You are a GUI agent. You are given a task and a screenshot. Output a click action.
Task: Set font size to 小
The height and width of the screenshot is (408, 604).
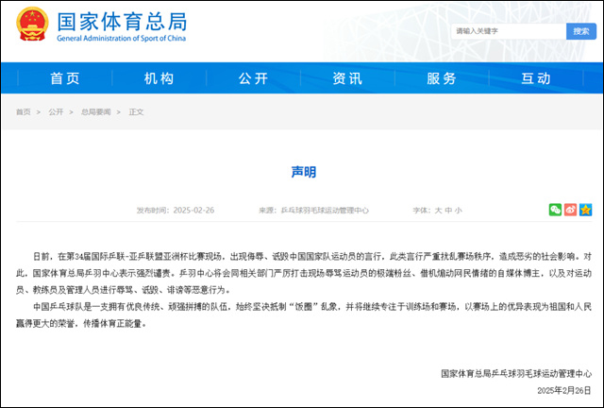coord(458,211)
